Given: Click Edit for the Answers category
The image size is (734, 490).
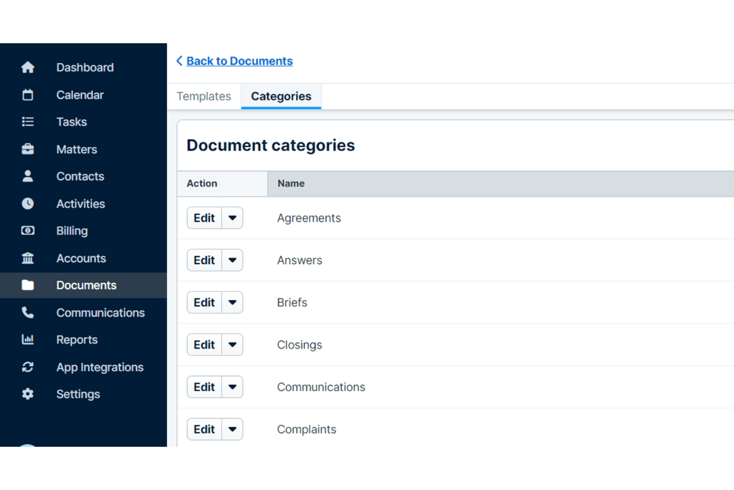Looking at the screenshot, I should coord(204,260).
